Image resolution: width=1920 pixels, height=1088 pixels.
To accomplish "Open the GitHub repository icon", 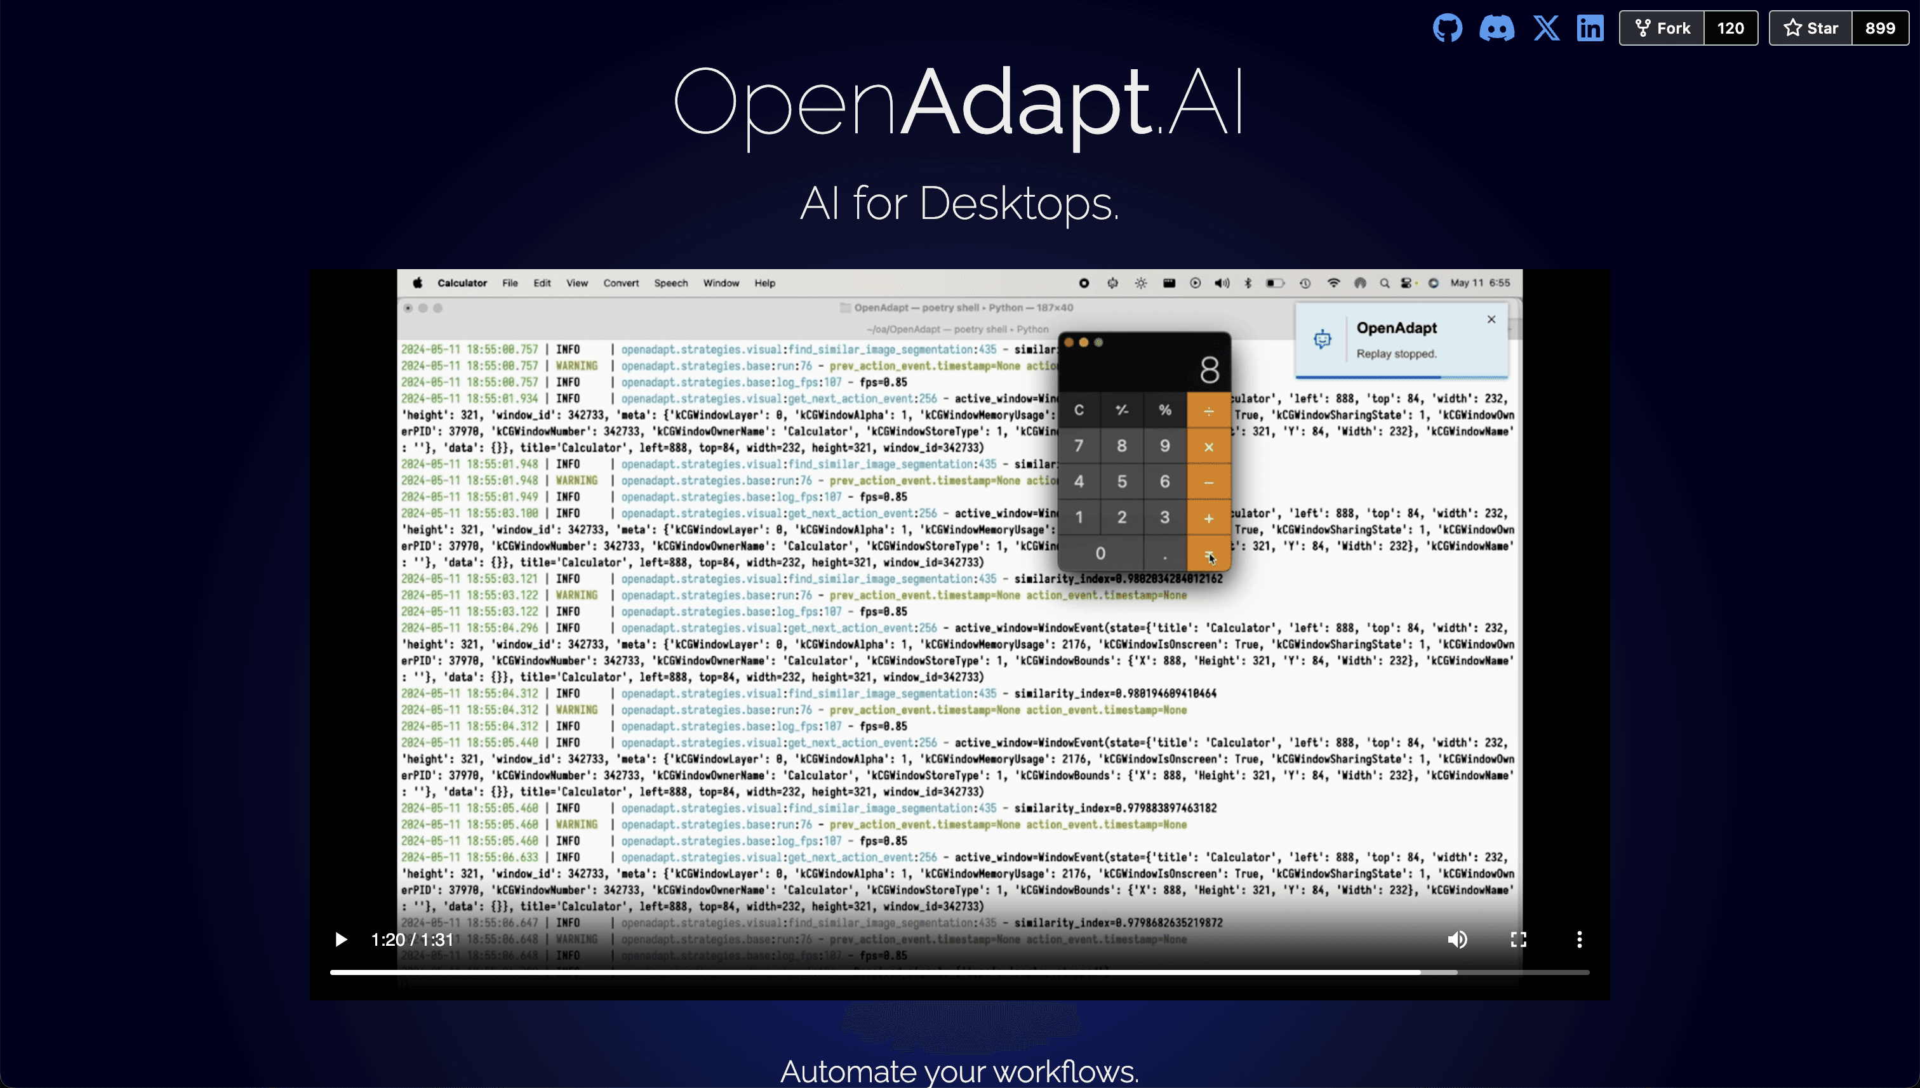I will pos(1448,28).
